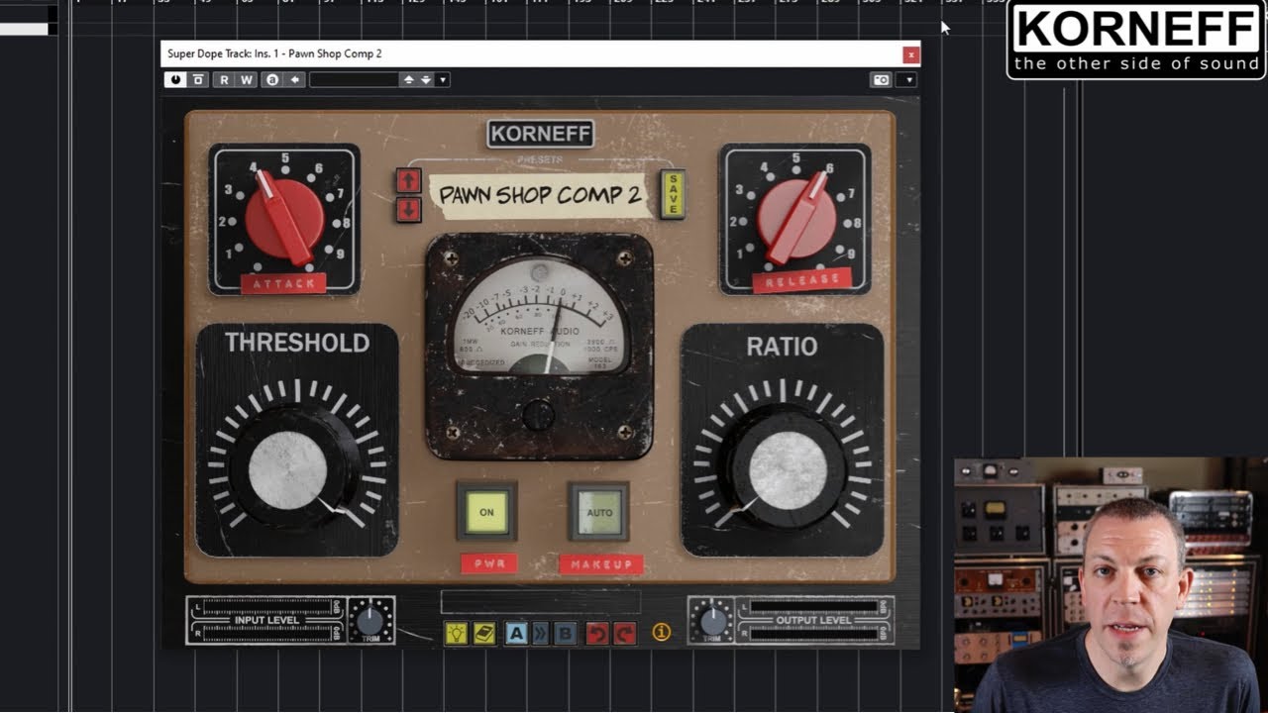Click the RATIO heading text

pyautogui.click(x=783, y=347)
